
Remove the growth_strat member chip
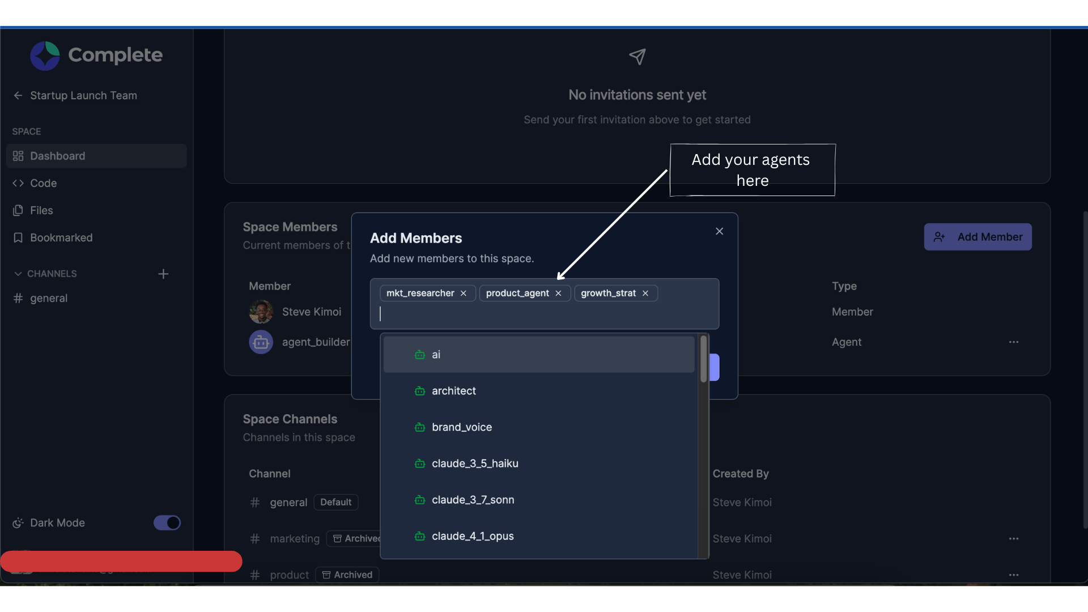tap(645, 293)
